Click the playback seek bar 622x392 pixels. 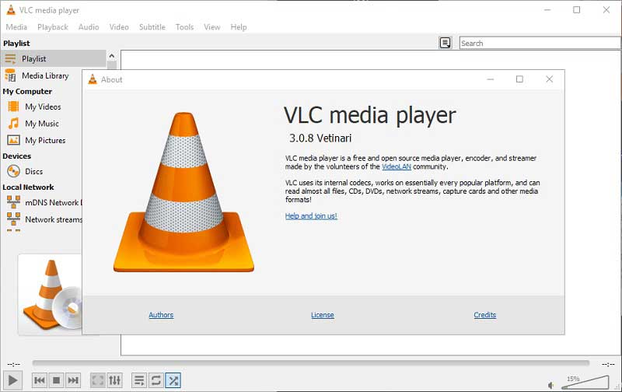(310, 363)
